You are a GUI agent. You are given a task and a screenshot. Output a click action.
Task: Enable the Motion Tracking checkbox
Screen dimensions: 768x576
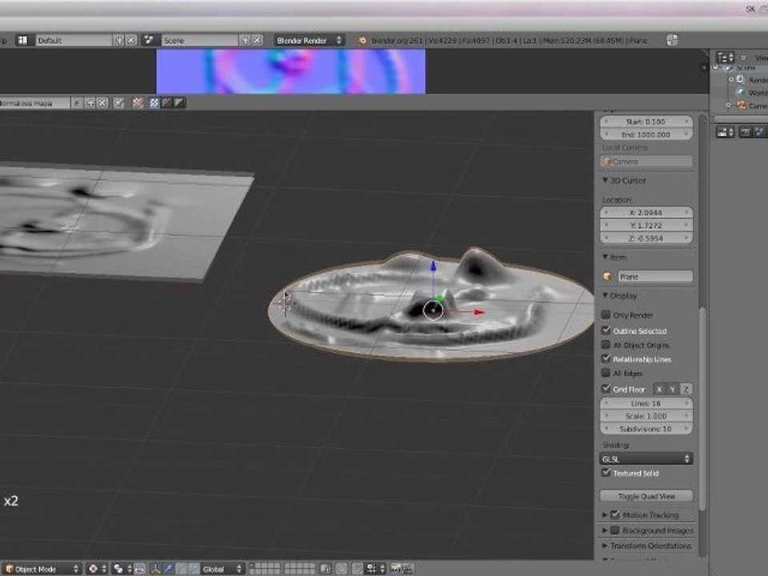pyautogui.click(x=615, y=514)
